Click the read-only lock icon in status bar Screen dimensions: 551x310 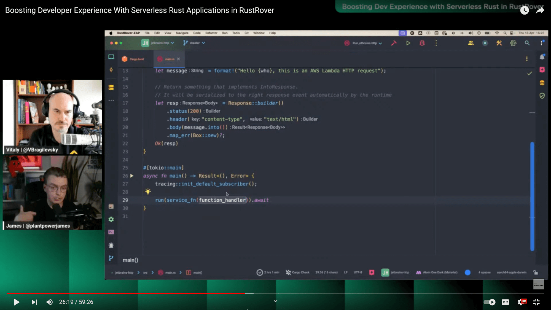pyautogui.click(x=536, y=272)
